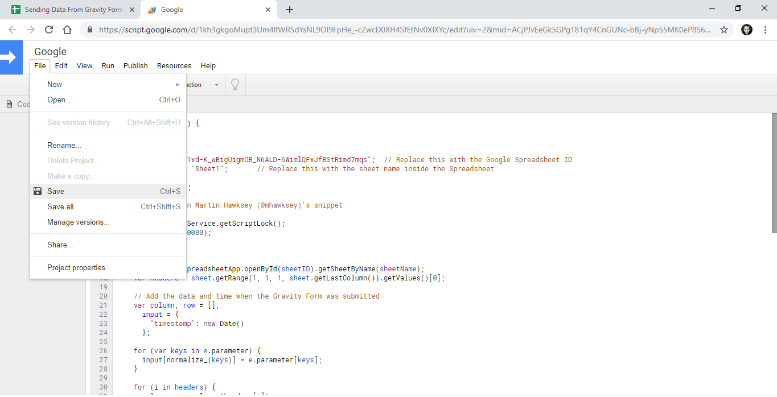
Task: Open a new browser tab with plus
Action: point(290,10)
